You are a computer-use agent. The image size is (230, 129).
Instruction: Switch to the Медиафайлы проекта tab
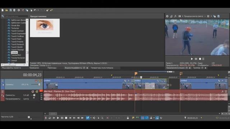(11, 68)
